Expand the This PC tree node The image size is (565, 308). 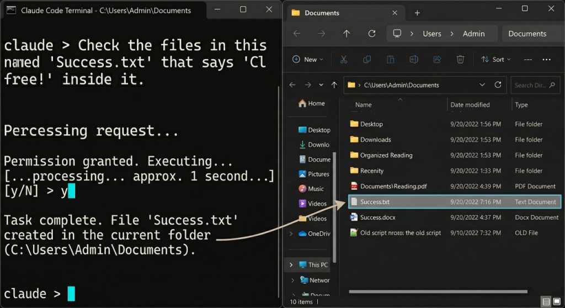point(291,265)
